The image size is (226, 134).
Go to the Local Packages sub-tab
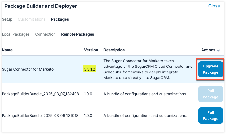[x=16, y=34]
